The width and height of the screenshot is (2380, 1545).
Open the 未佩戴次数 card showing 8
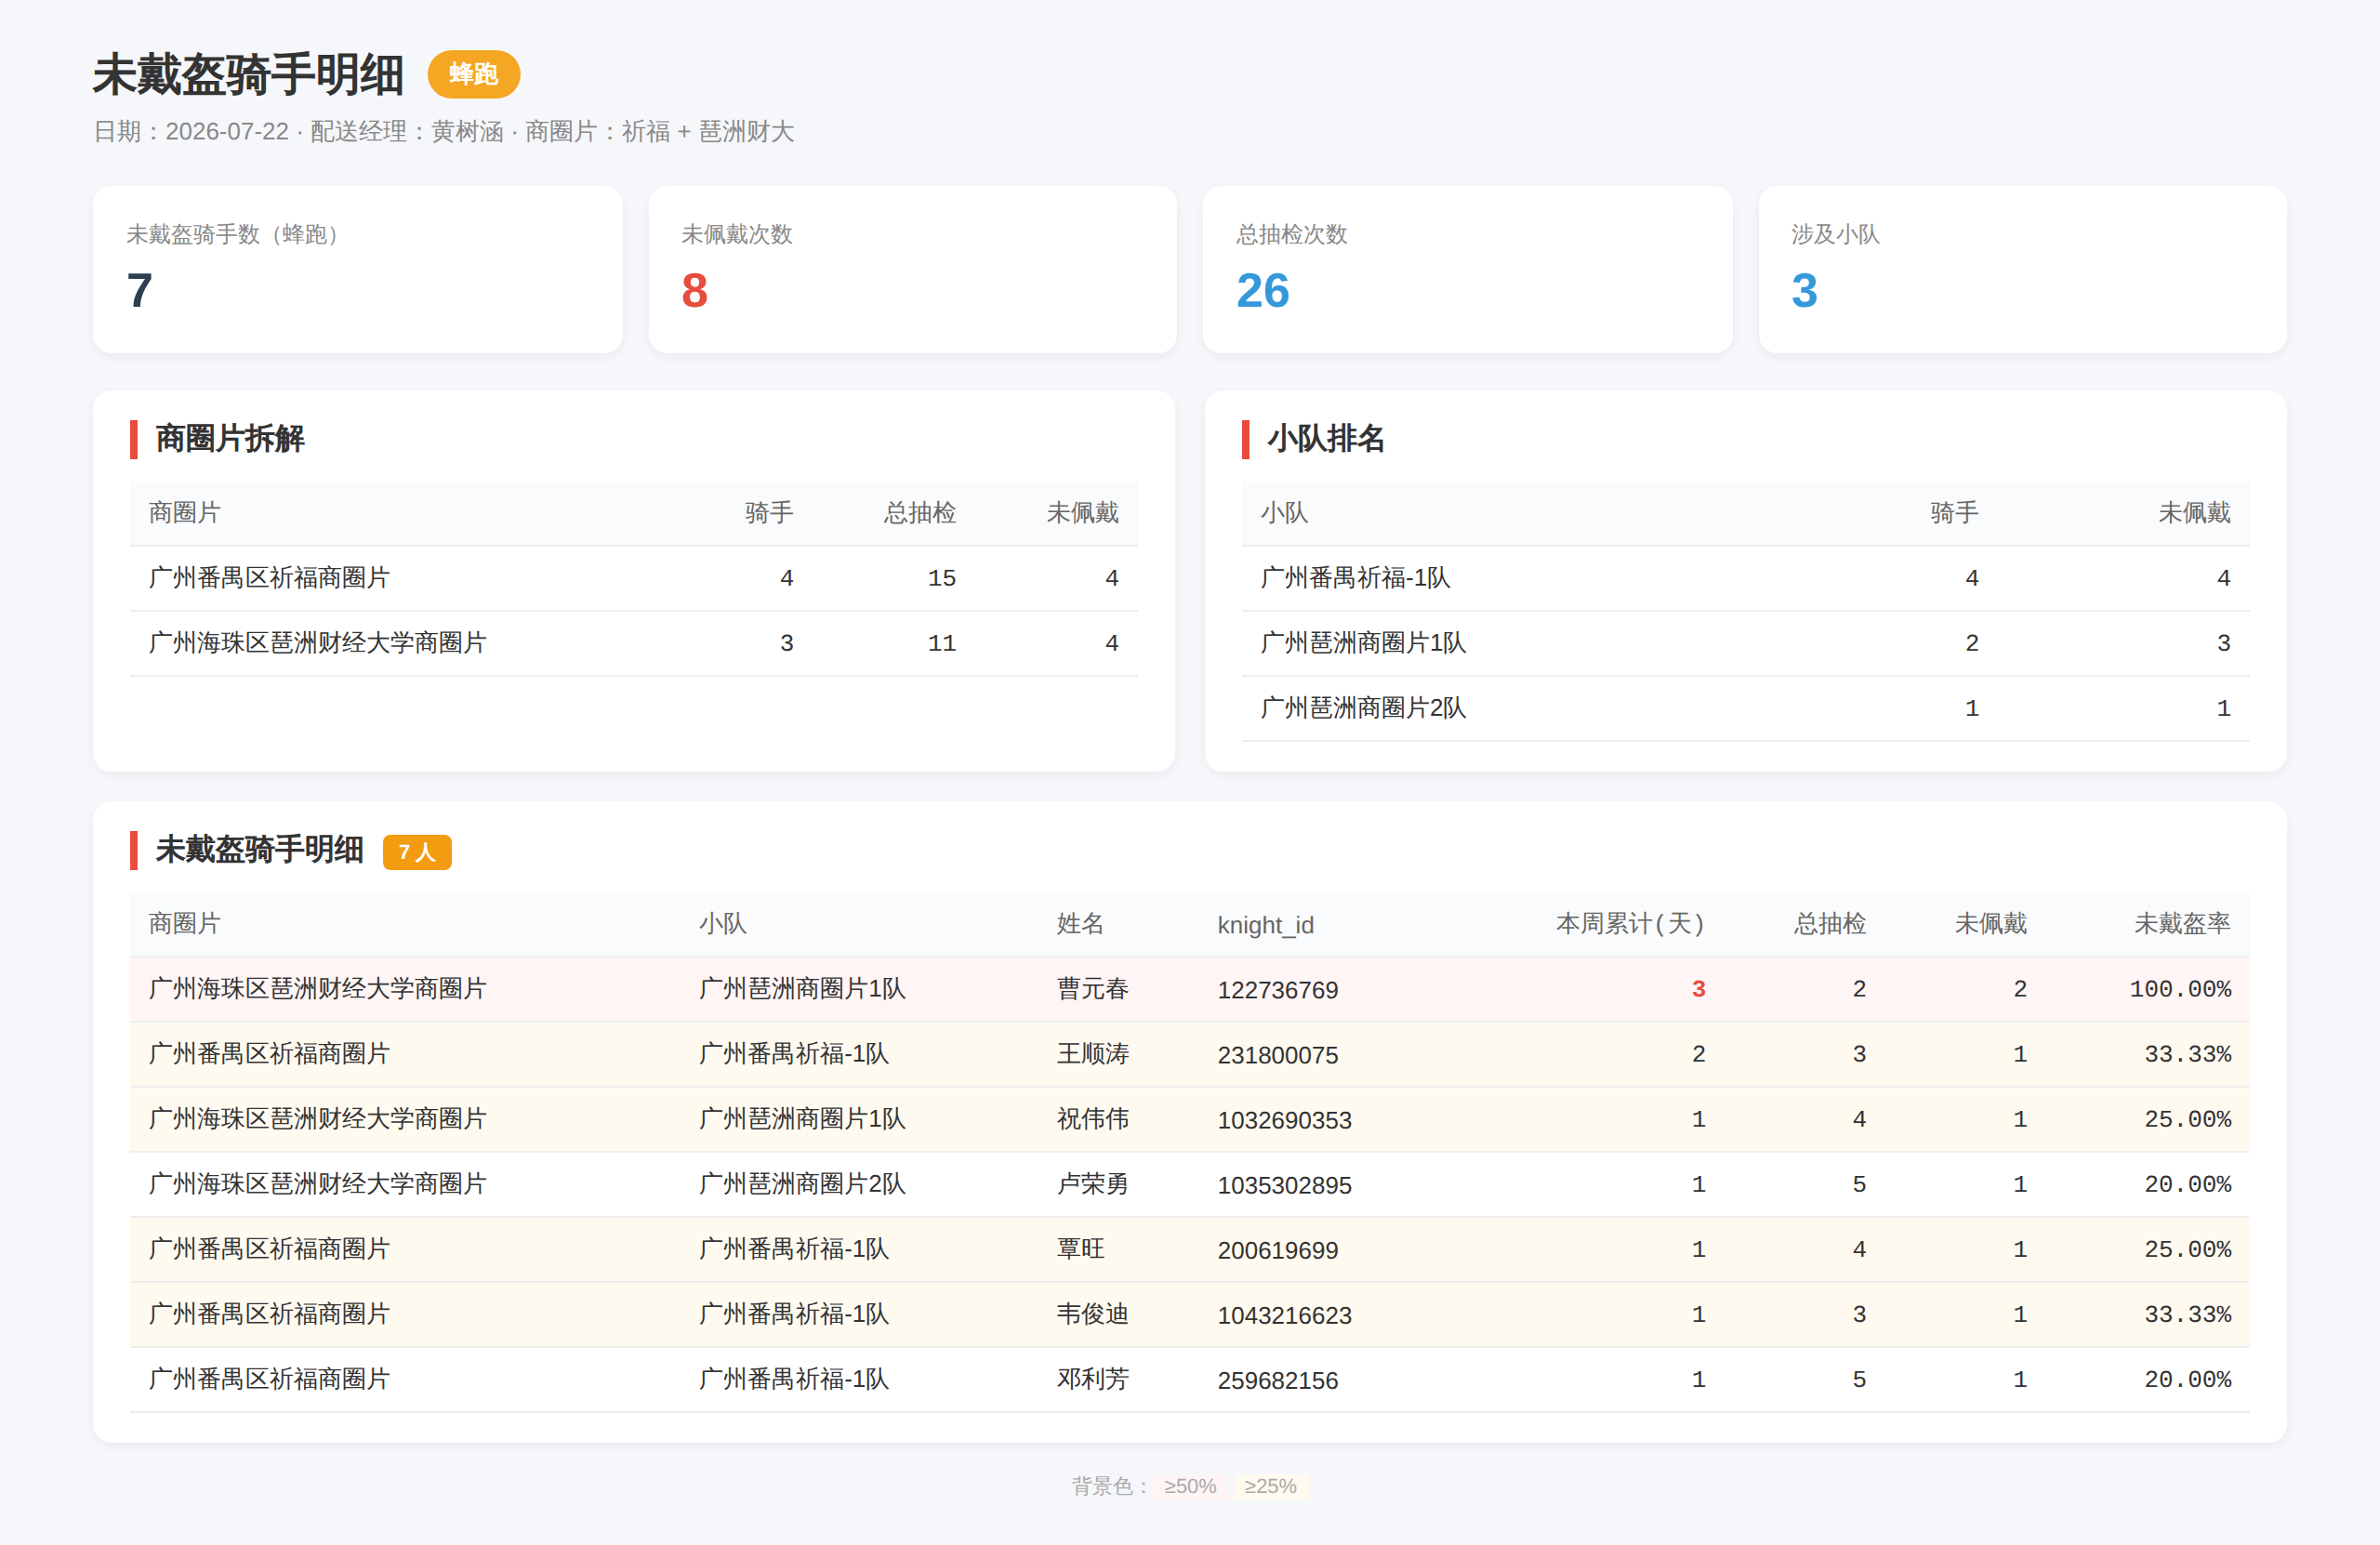click(x=912, y=269)
